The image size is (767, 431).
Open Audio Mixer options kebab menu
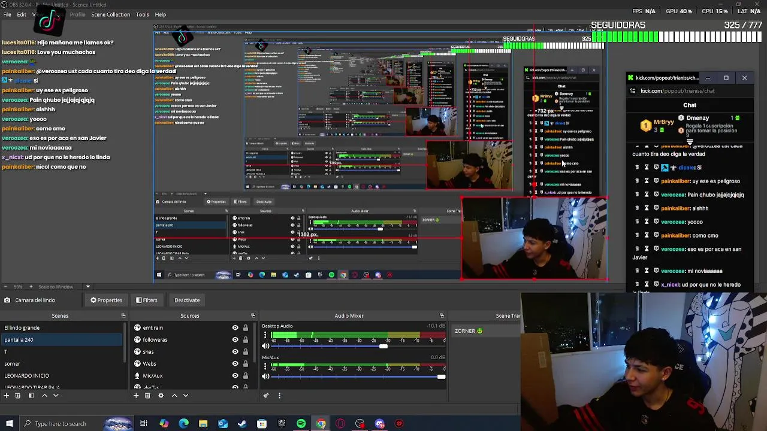tap(279, 396)
